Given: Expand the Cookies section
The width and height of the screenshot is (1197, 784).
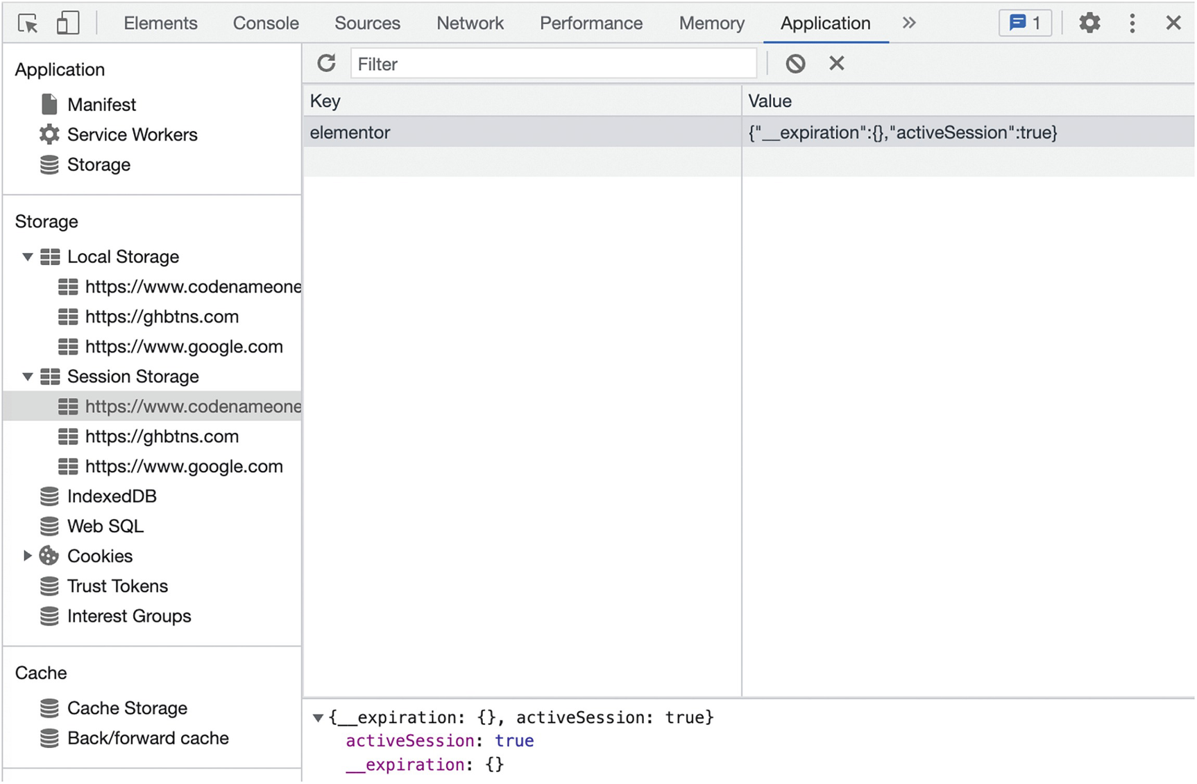Looking at the screenshot, I should click(x=28, y=556).
